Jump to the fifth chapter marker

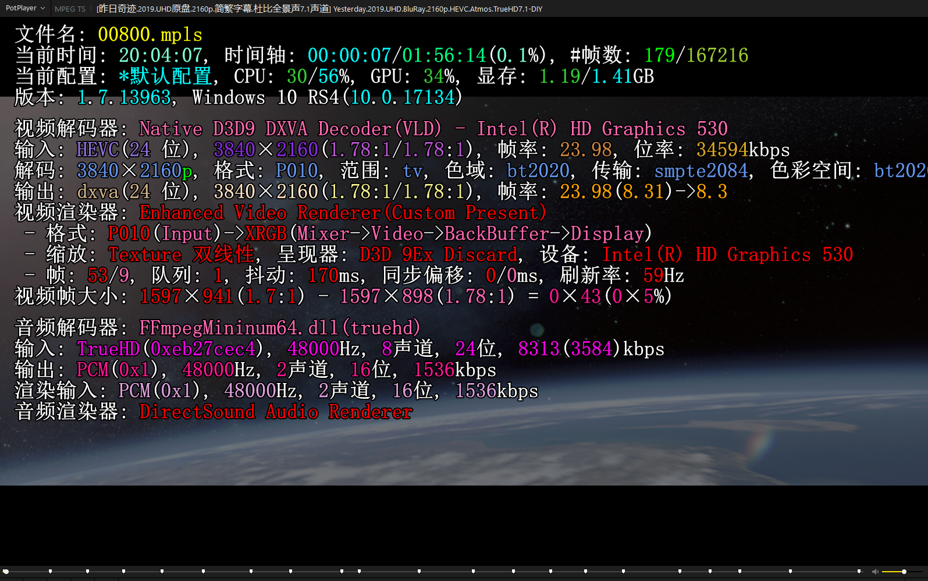(203, 571)
